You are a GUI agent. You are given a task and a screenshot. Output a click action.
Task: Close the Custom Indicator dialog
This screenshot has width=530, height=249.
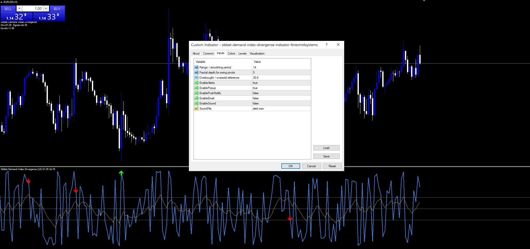338,45
